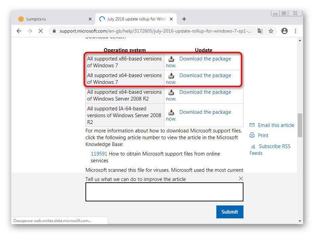Image resolution: width=314 pixels, height=235 pixels.
Task: Go back with the browser back arrow
Action: pyautogui.click(x=19, y=31)
